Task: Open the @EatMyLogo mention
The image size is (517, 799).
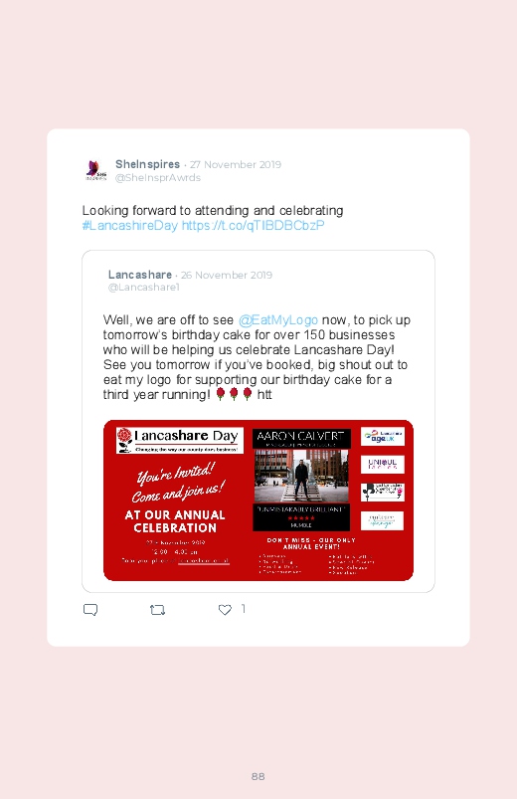Action: point(278,320)
